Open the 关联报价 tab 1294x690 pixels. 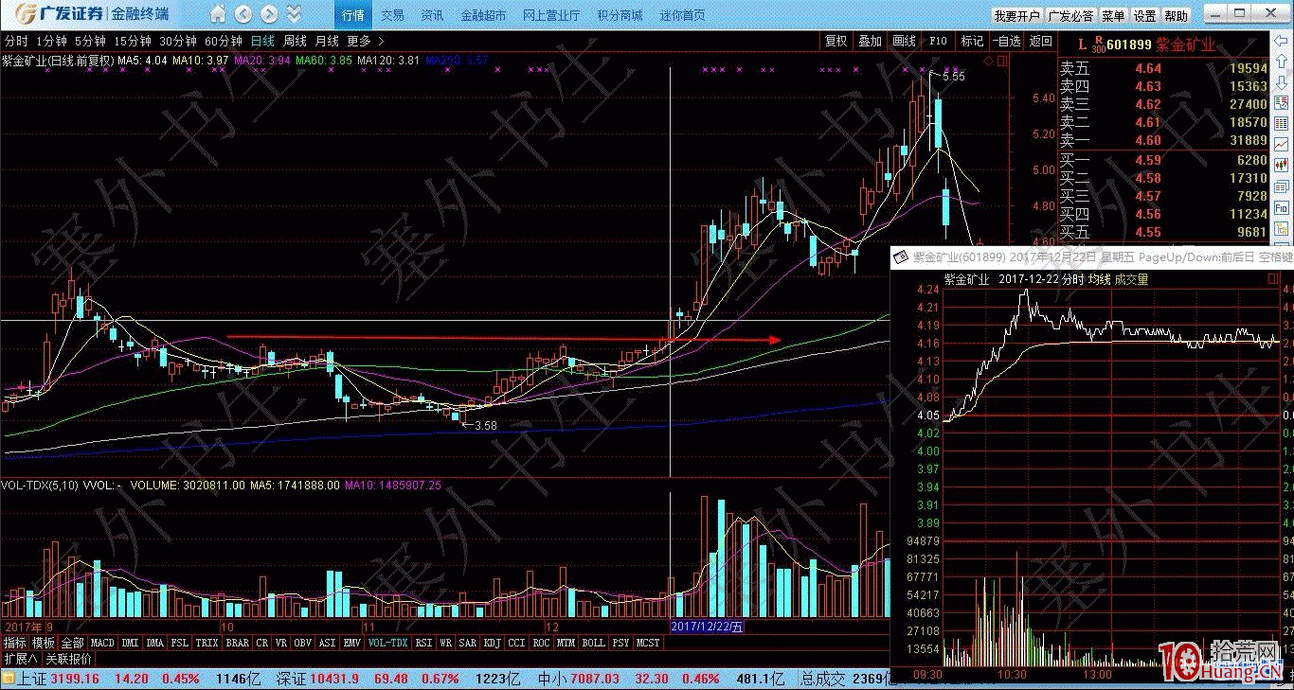pyautogui.click(x=69, y=658)
